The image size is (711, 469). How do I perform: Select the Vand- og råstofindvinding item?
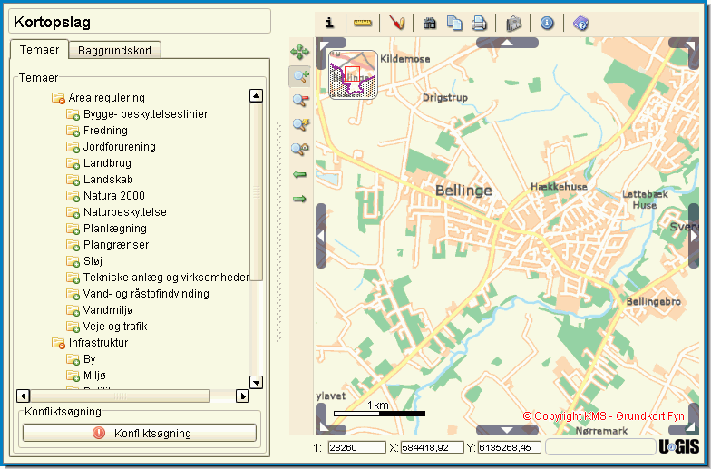pos(146,294)
